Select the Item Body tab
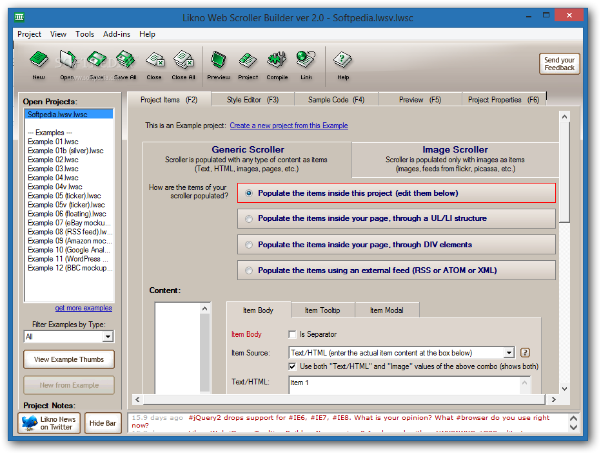This screenshot has width=601, height=454. 258,310
